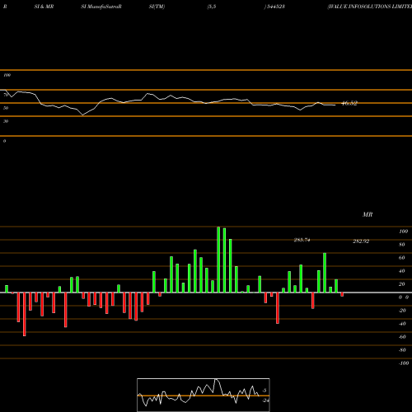The width and height of the screenshot is (412, 412).
Task: Click the MR axis label -60
Action: pyautogui.click(x=402, y=337)
